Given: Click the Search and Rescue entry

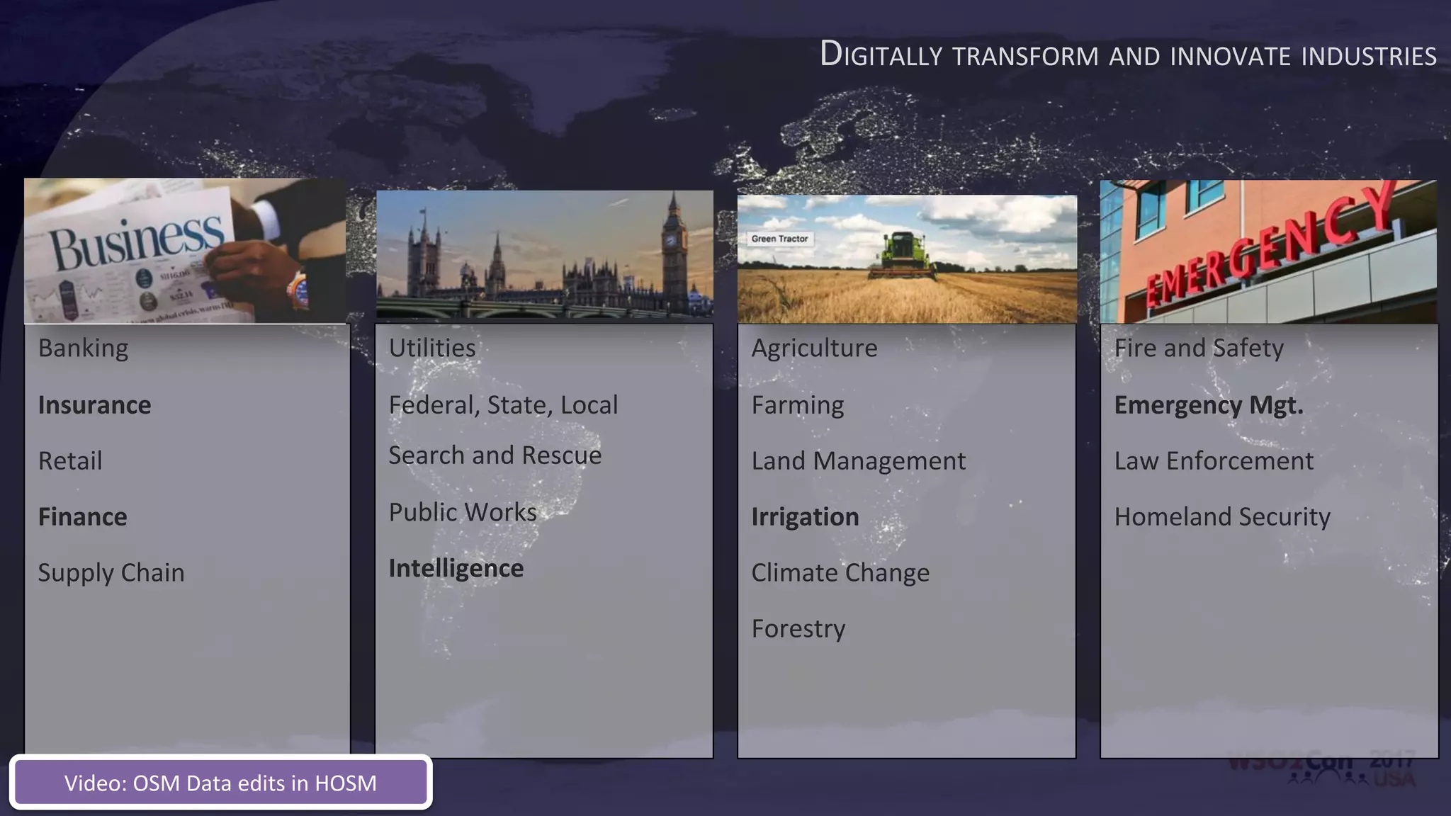Looking at the screenshot, I should click(x=495, y=455).
